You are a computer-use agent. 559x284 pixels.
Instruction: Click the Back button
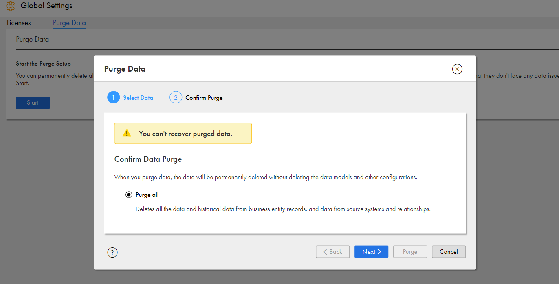pyautogui.click(x=332, y=252)
